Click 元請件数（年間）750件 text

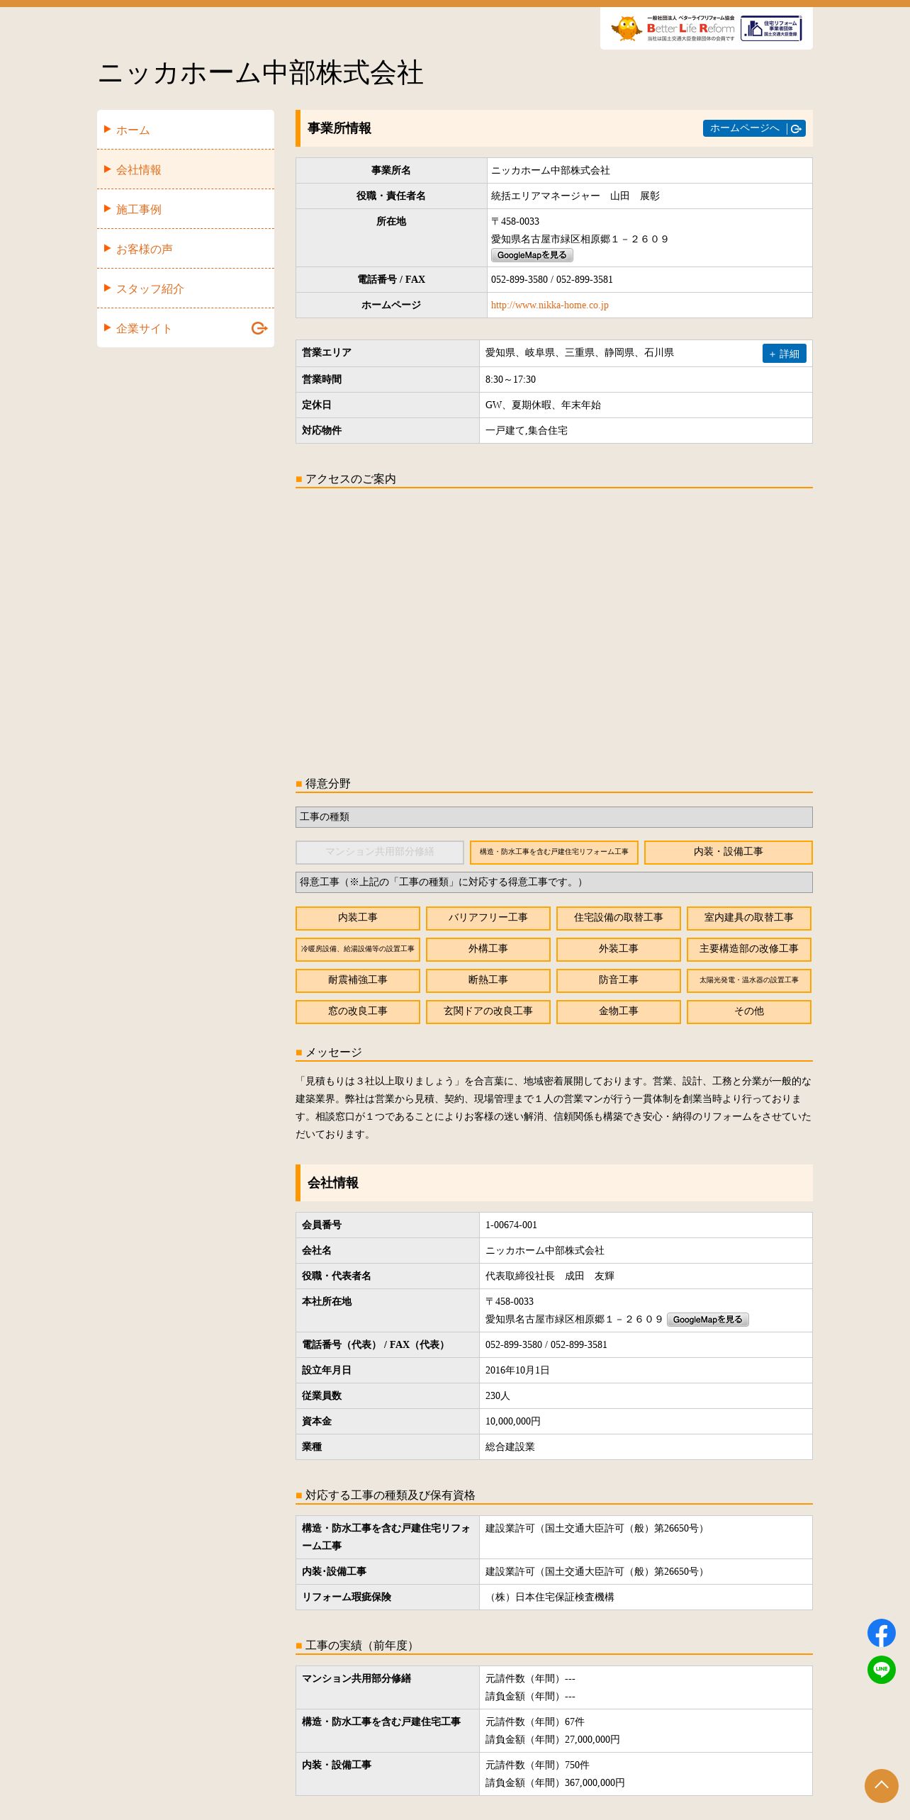tap(537, 1765)
